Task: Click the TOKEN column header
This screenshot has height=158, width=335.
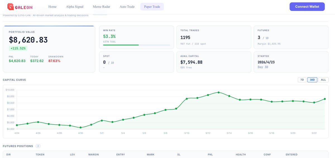Action: coord(40,155)
